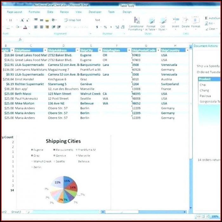Open the ShipPostalCode filter dropdown
Screen dimensions: 222x222
[158, 50]
